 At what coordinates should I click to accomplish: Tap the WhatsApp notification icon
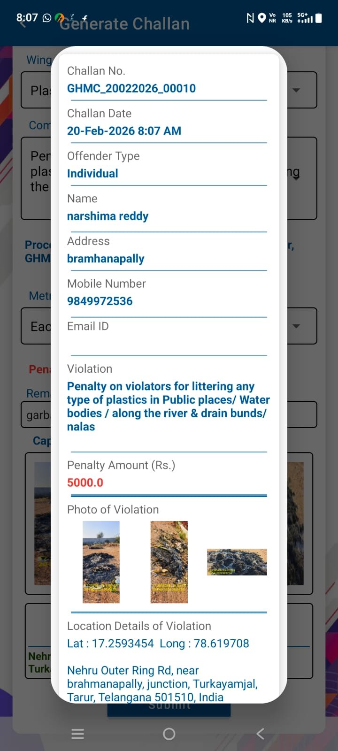(47, 18)
